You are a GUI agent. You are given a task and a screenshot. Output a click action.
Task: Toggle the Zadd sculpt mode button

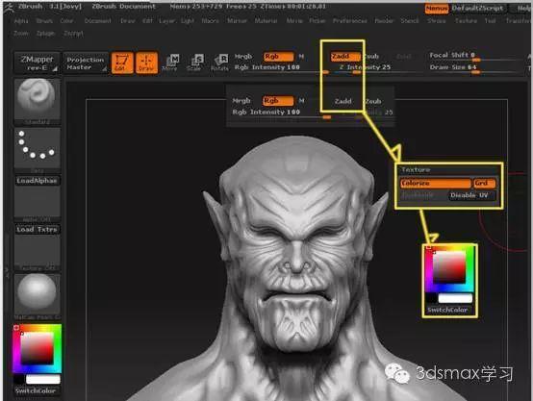pyautogui.click(x=345, y=57)
